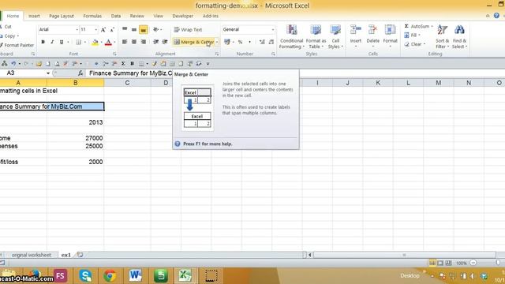Select the 'original worksheet' sheet tab
This screenshot has width=505, height=284.
coord(31,255)
